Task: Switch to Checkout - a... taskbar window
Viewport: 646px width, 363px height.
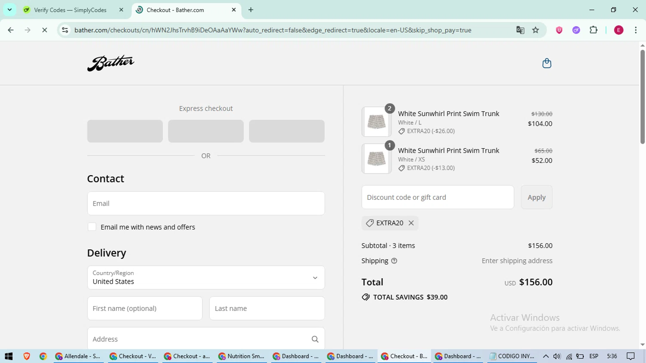Action: (x=187, y=356)
